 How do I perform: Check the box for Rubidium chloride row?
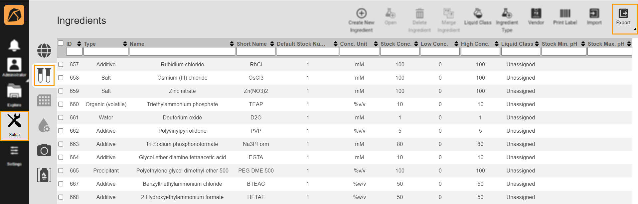tap(61, 64)
